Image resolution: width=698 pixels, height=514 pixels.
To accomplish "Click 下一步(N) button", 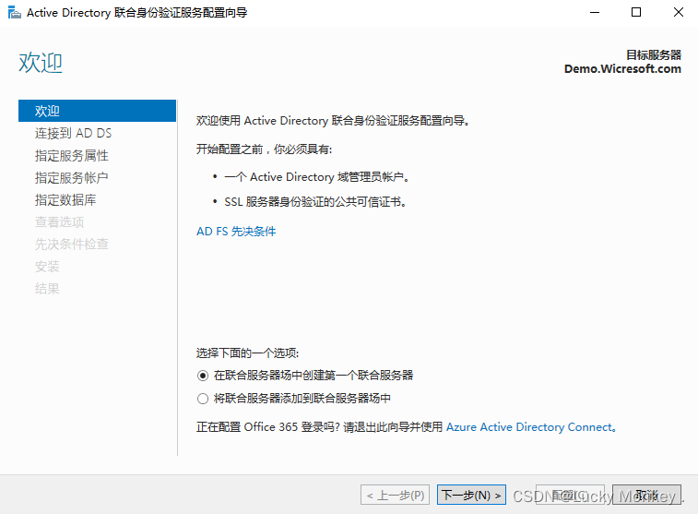I will (471, 495).
